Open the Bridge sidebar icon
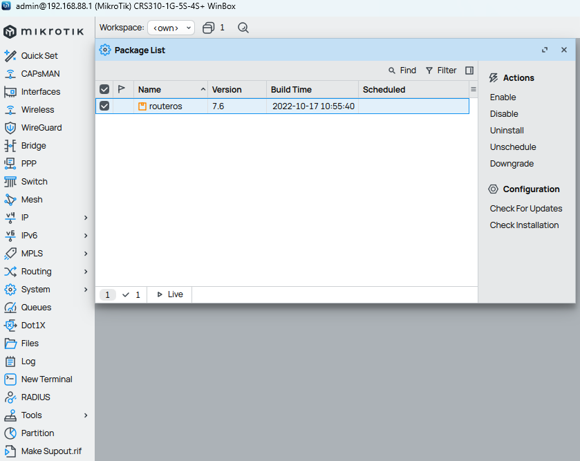 (10, 146)
